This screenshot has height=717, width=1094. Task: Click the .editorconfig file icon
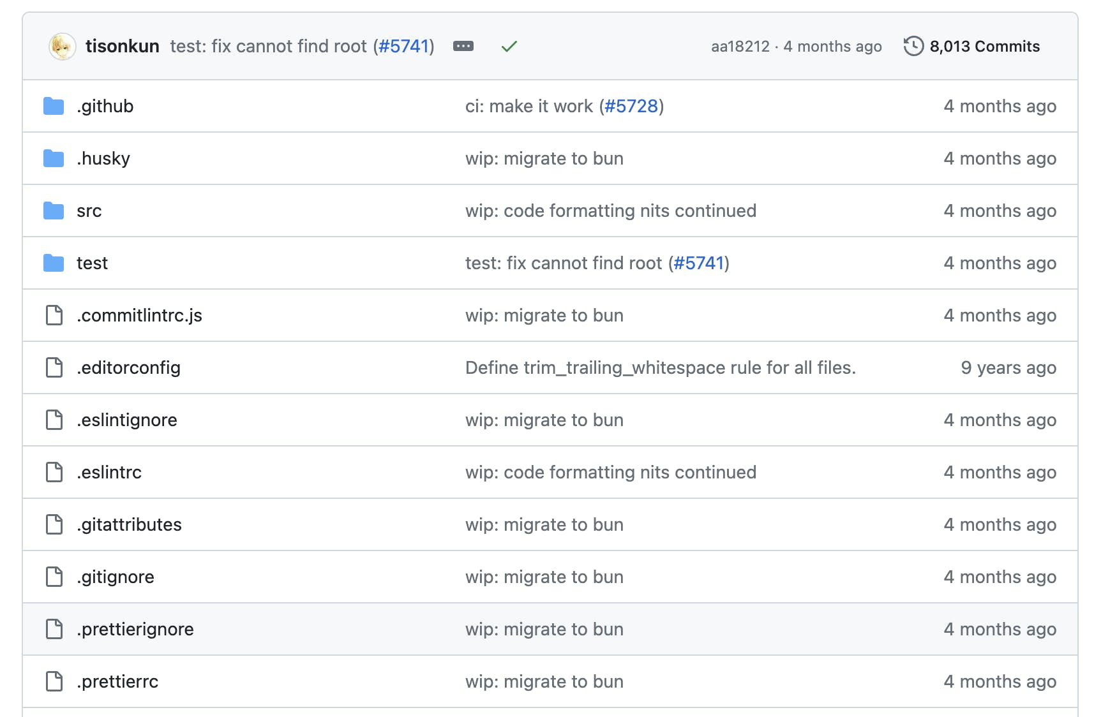click(54, 367)
